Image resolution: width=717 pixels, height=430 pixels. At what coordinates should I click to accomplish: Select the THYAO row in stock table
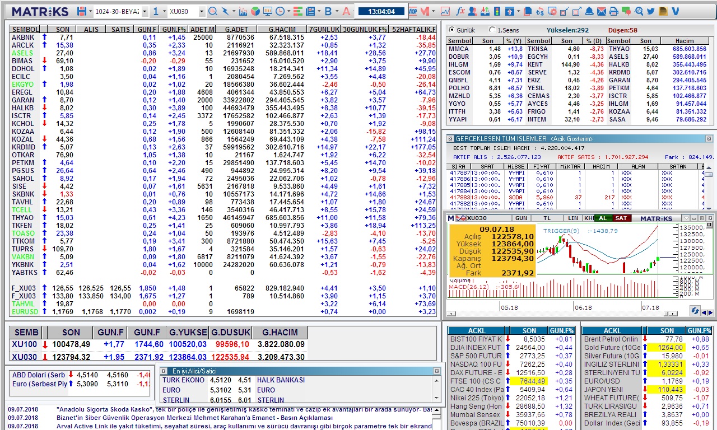[x=223, y=217]
